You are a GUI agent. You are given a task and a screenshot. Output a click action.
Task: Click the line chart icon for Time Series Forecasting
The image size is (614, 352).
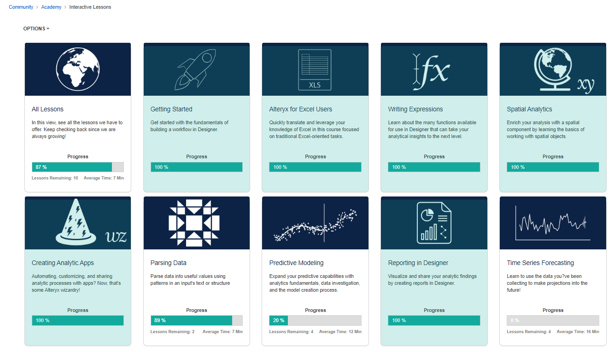[x=552, y=223]
